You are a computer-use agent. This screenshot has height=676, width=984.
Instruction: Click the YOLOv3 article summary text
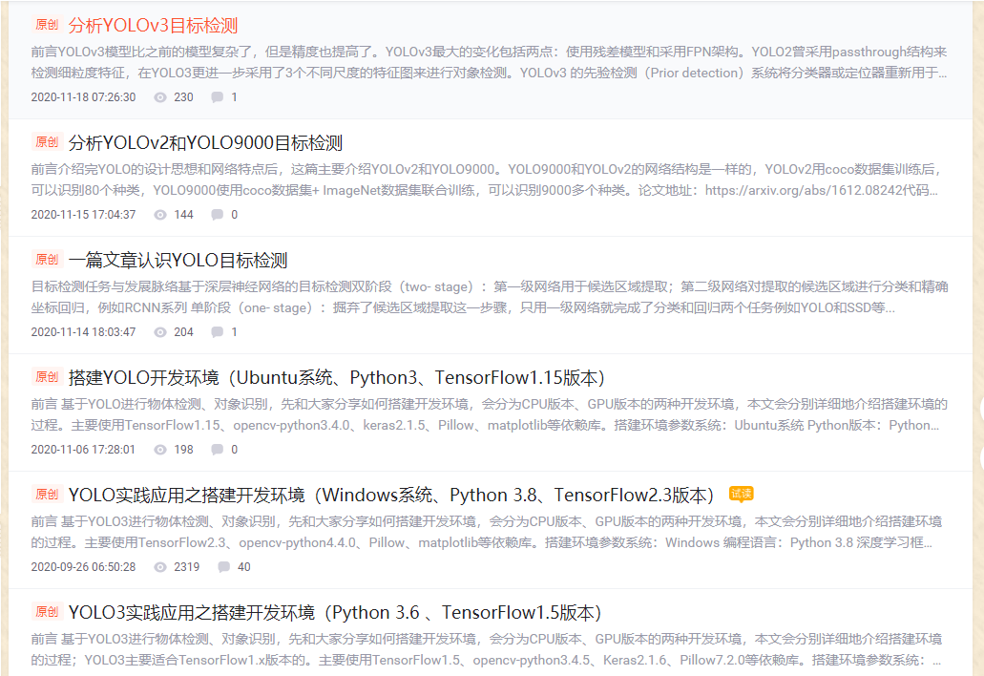[489, 62]
